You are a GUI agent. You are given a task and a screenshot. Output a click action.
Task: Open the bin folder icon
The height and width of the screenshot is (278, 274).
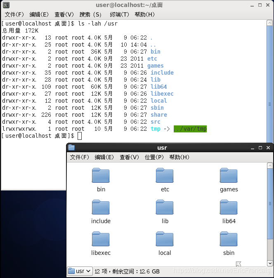click(x=101, y=175)
